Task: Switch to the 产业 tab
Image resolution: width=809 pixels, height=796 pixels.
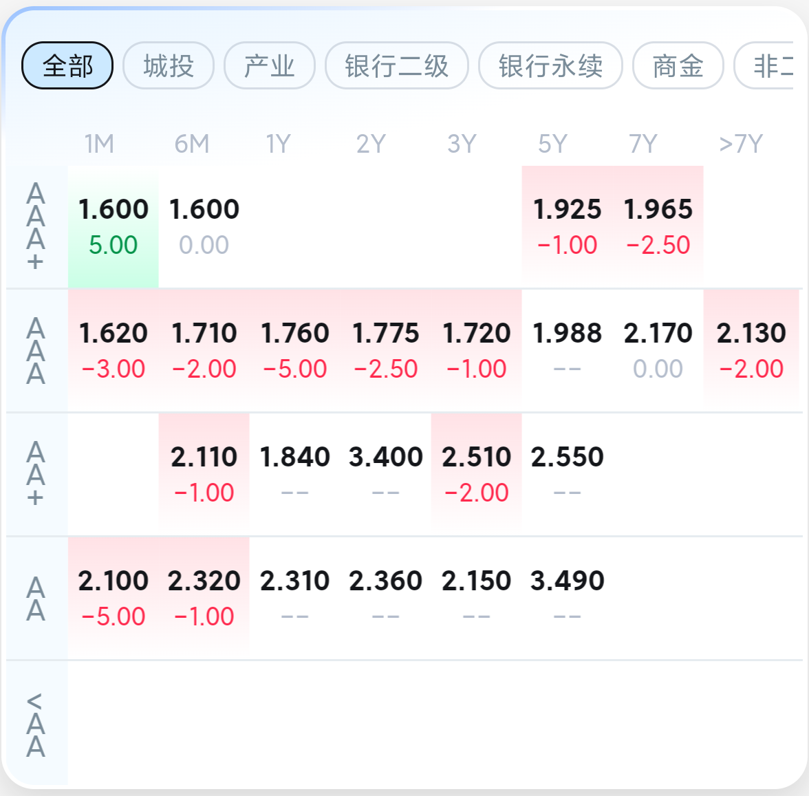Action: pos(270,65)
